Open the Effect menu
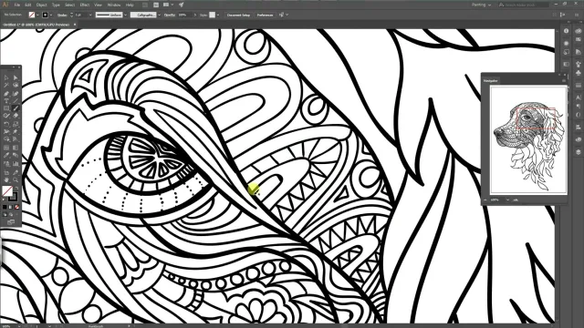Image resolution: width=584 pixels, height=328 pixels. click(85, 5)
